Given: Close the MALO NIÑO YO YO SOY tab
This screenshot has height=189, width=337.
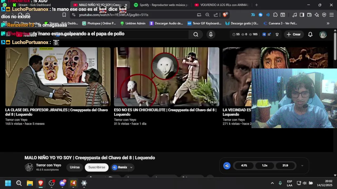Looking at the screenshot, I should 126,5.
